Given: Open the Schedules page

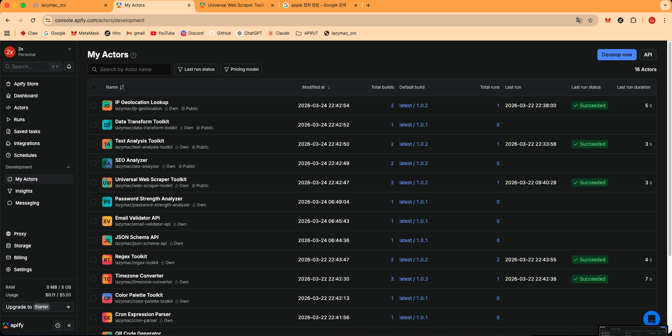Looking at the screenshot, I should pyautogui.click(x=25, y=155).
